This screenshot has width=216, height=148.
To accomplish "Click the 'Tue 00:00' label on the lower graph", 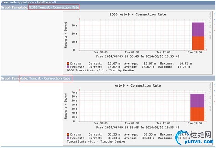I will (x=100, y=123).
